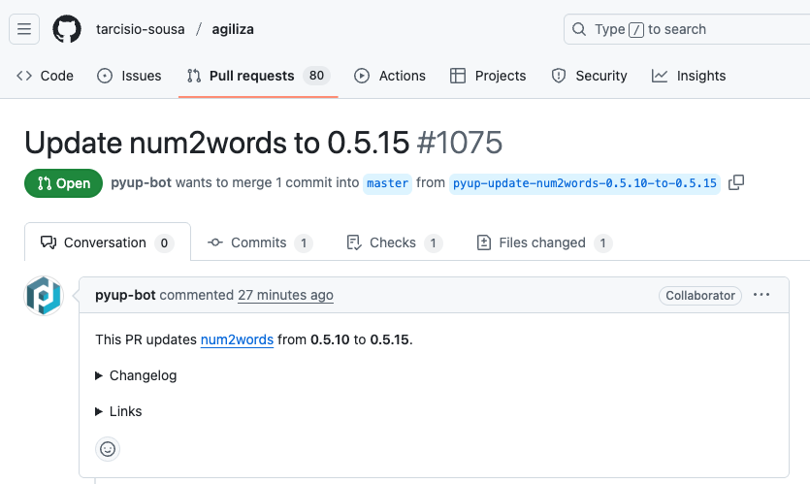
Task: Open the num2words package link
Action: 237,339
